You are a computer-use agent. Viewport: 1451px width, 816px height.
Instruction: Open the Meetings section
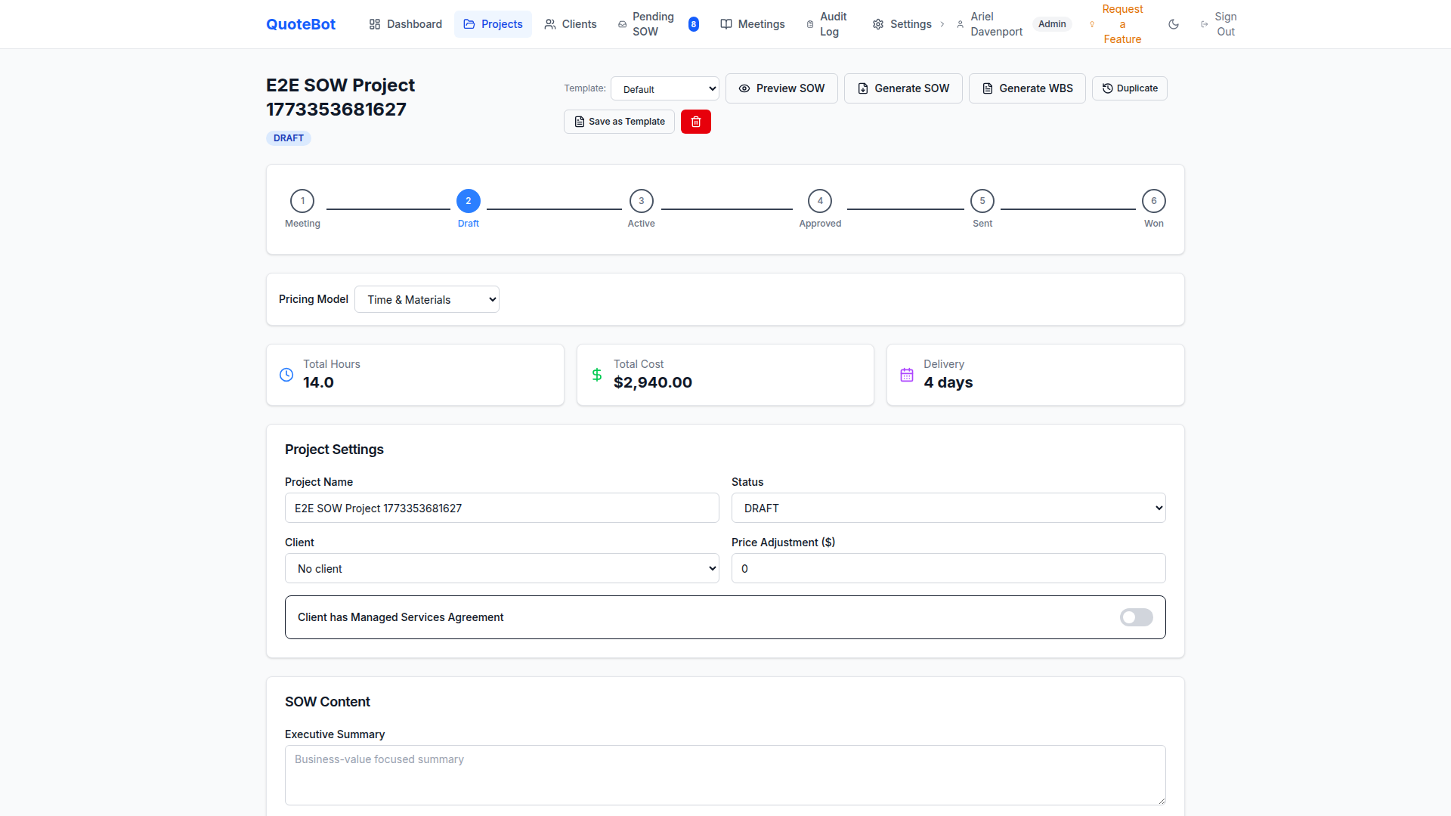point(753,23)
